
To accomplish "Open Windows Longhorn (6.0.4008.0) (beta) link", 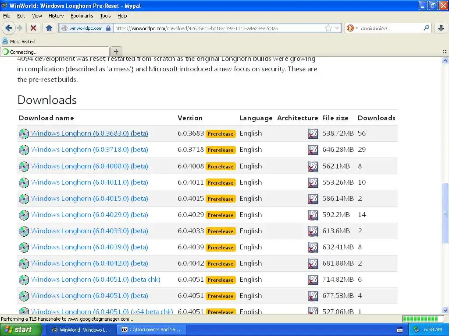I will [89, 166].
